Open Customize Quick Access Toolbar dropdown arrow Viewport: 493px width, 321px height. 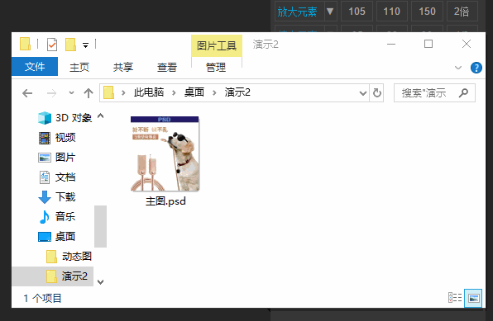click(x=85, y=45)
